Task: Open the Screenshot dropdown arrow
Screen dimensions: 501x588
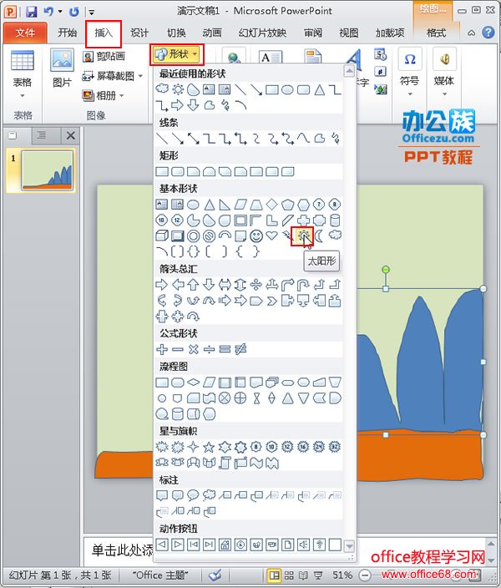Action: point(140,76)
